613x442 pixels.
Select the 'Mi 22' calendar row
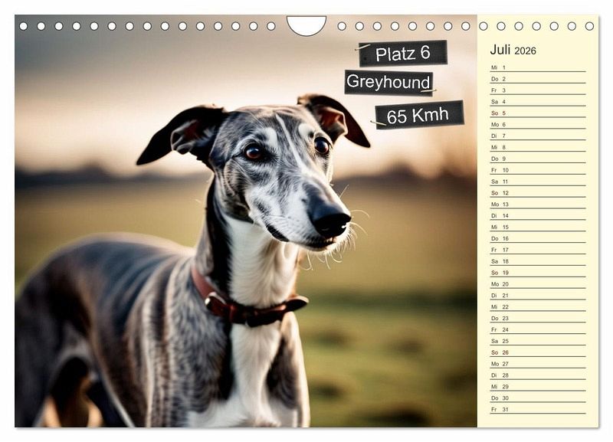click(538, 306)
